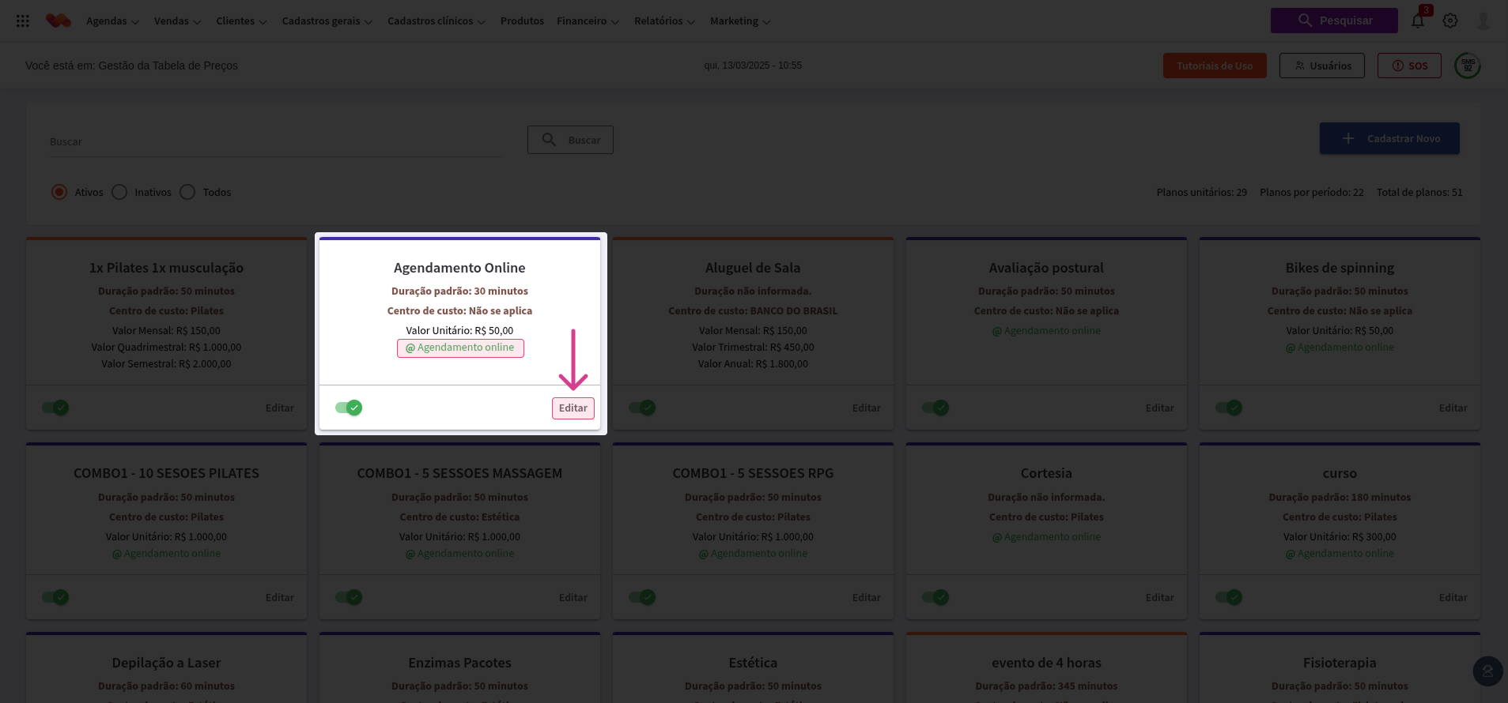Open the settings gear icon
1508x703 pixels.
click(1450, 21)
